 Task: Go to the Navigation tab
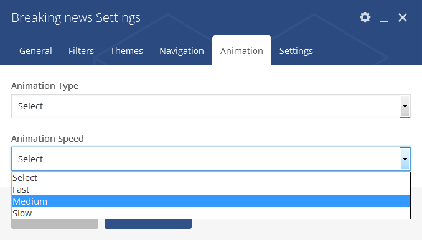(x=182, y=51)
